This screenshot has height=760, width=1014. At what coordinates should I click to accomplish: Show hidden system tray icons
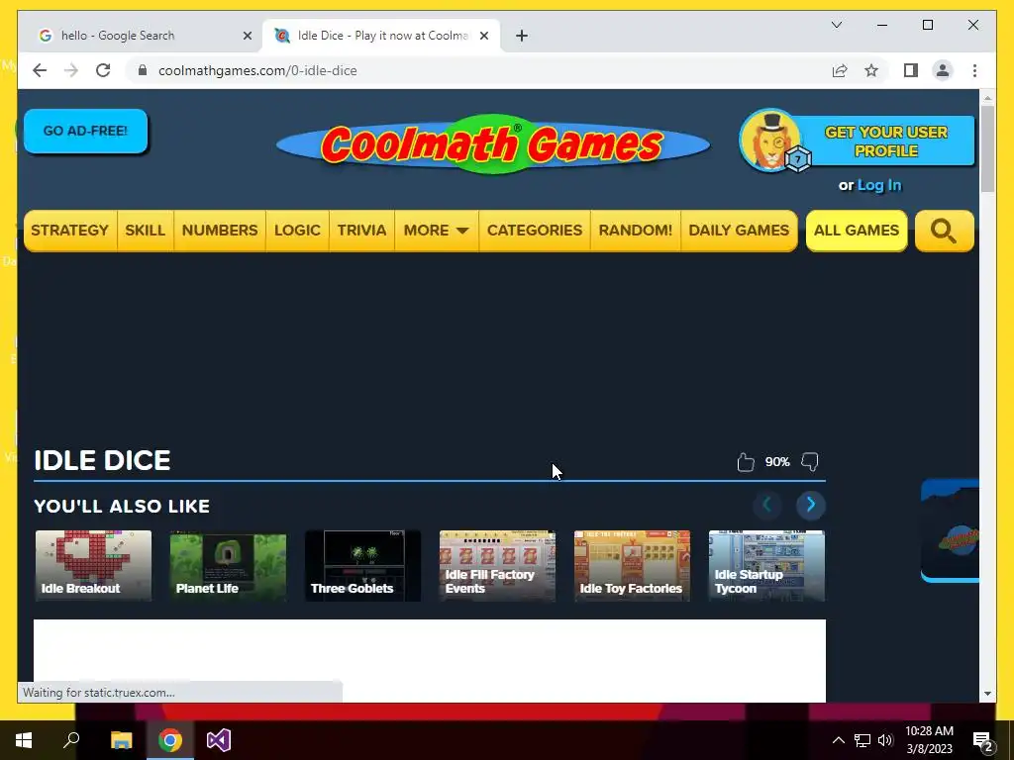(838, 740)
